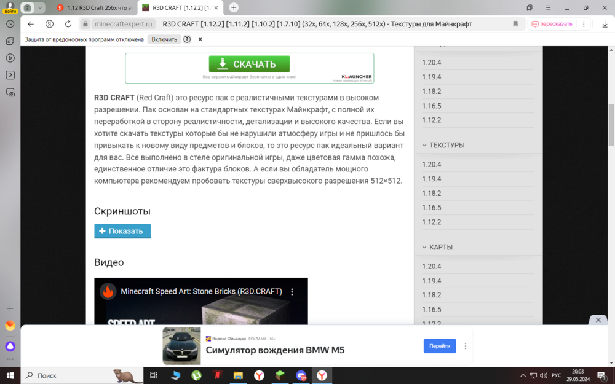
Task: Bookmark this page
Action: click(515, 24)
